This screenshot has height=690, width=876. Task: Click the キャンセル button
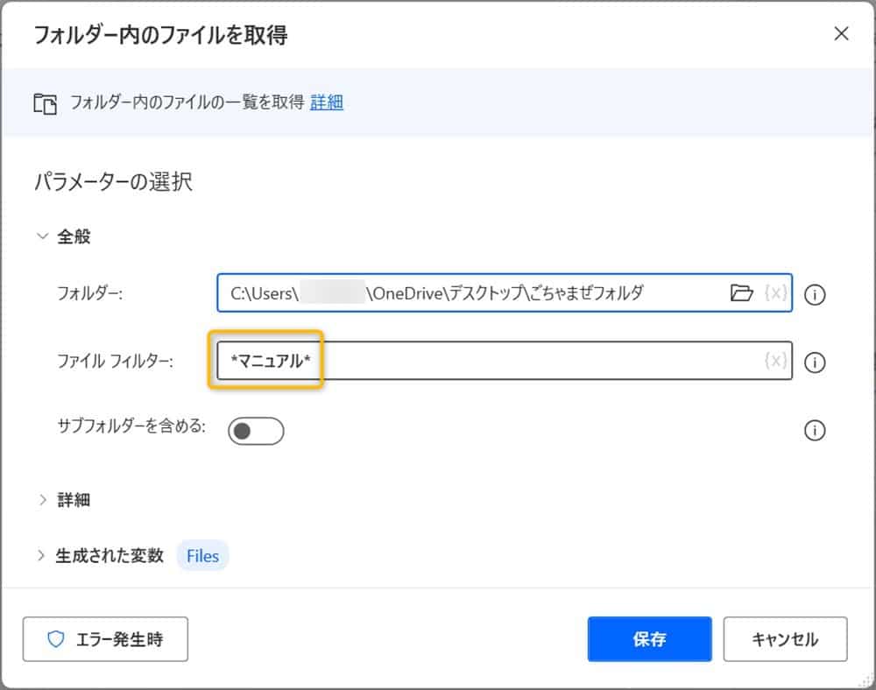pos(786,639)
